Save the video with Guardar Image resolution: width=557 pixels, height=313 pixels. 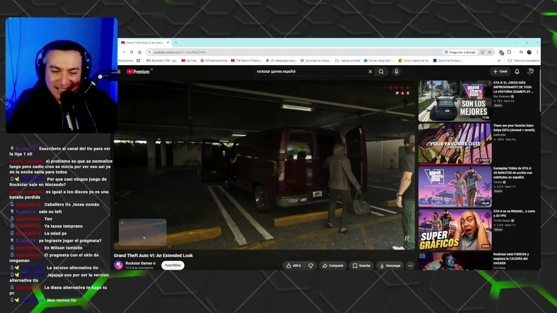click(362, 266)
